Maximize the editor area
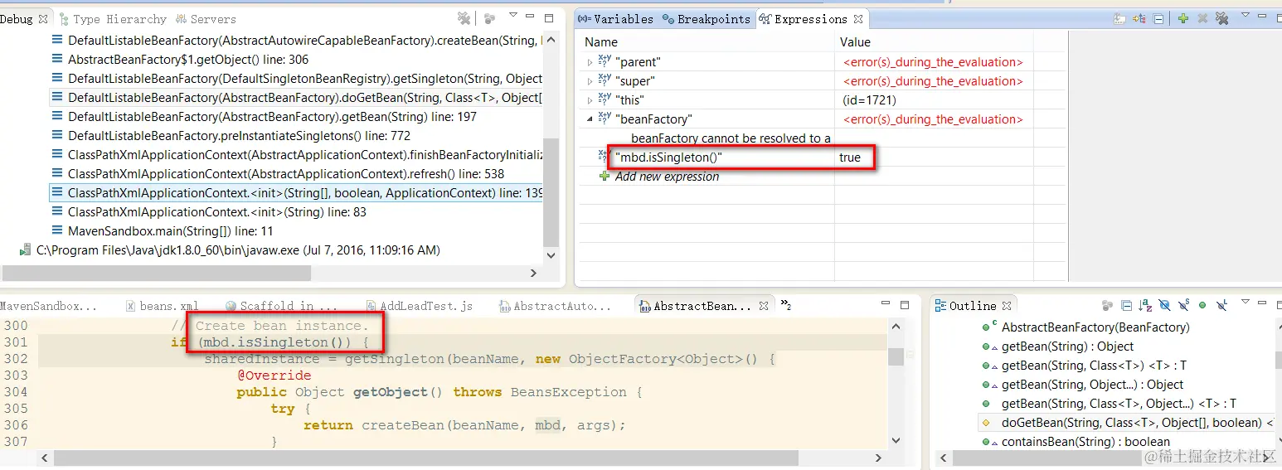 905,305
